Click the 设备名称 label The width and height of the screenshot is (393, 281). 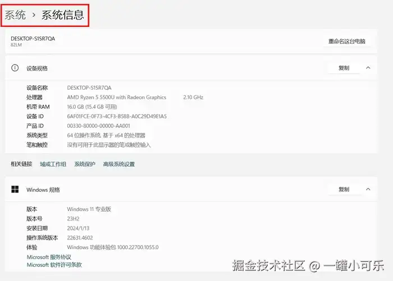37,87
